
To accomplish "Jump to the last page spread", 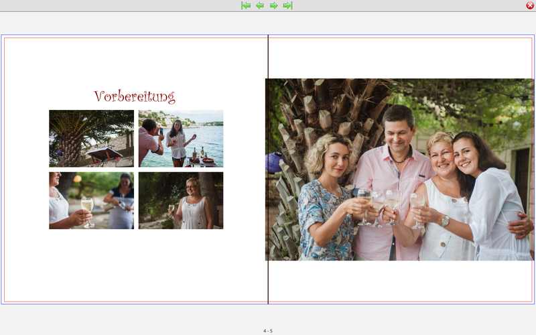I will (288, 5).
